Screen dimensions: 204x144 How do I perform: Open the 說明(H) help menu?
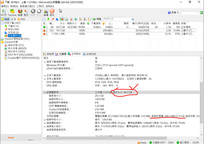point(50,6)
